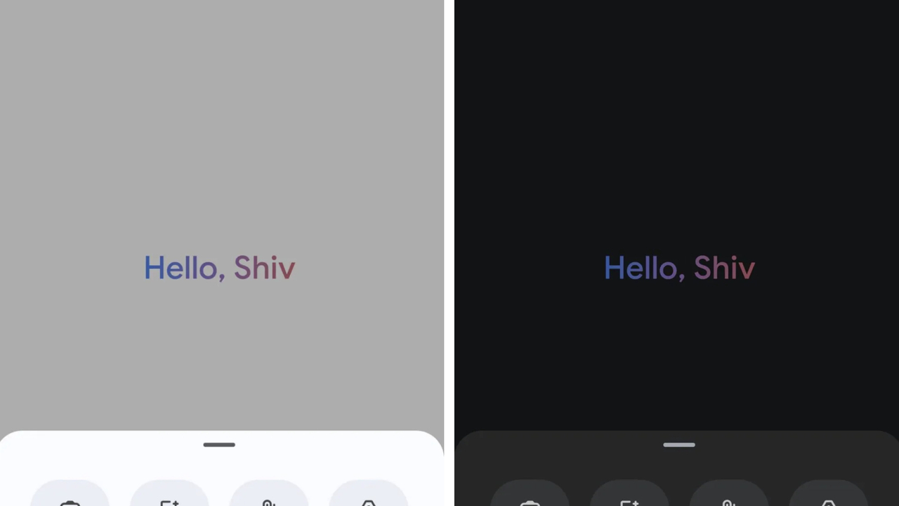Image resolution: width=899 pixels, height=506 pixels.
Task: Tap the paperclip Files icon in the light sheet
Action: (x=269, y=502)
